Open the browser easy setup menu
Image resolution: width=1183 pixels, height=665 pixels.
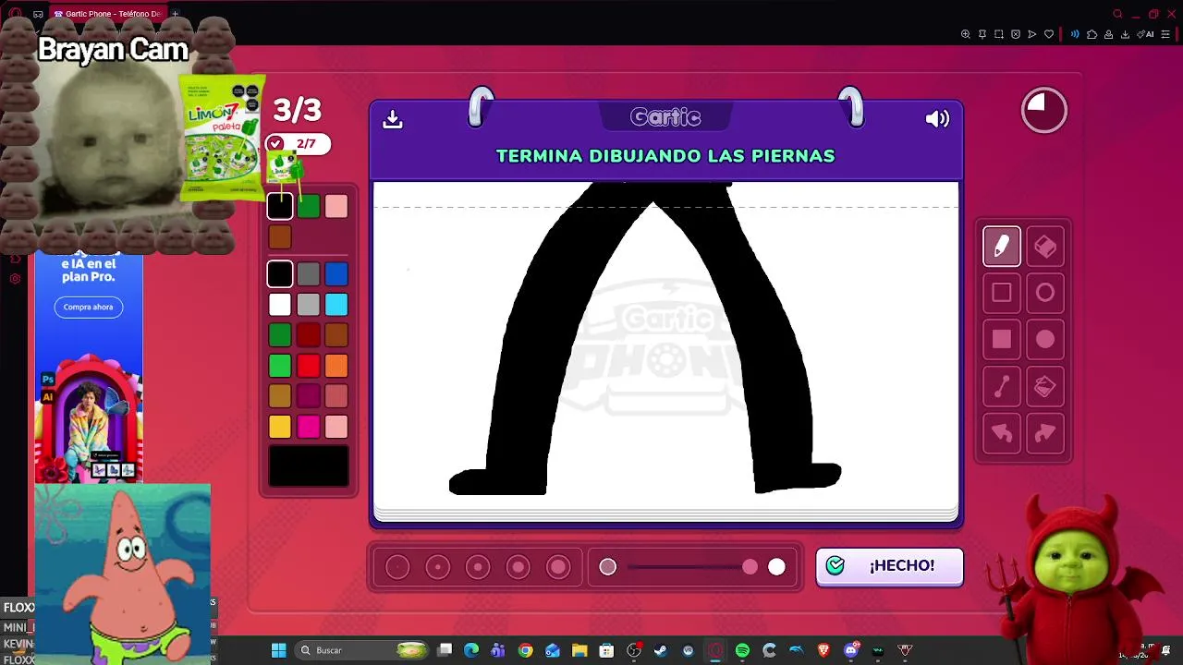pos(1165,34)
